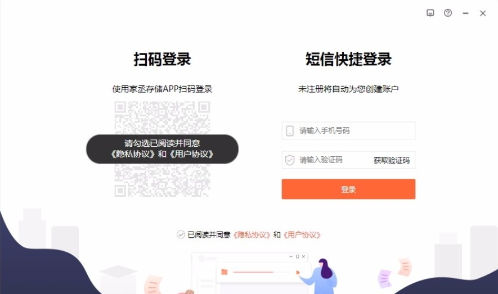Click the shield icon in 验证码 field
This screenshot has width=498, height=294.
click(x=290, y=160)
